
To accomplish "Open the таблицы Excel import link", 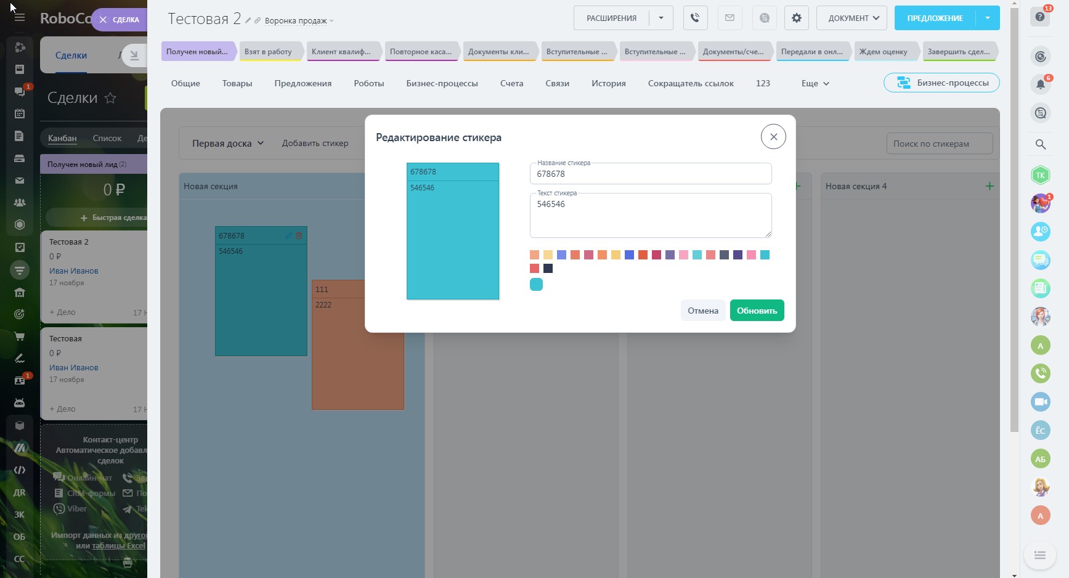I will pyautogui.click(x=118, y=546).
